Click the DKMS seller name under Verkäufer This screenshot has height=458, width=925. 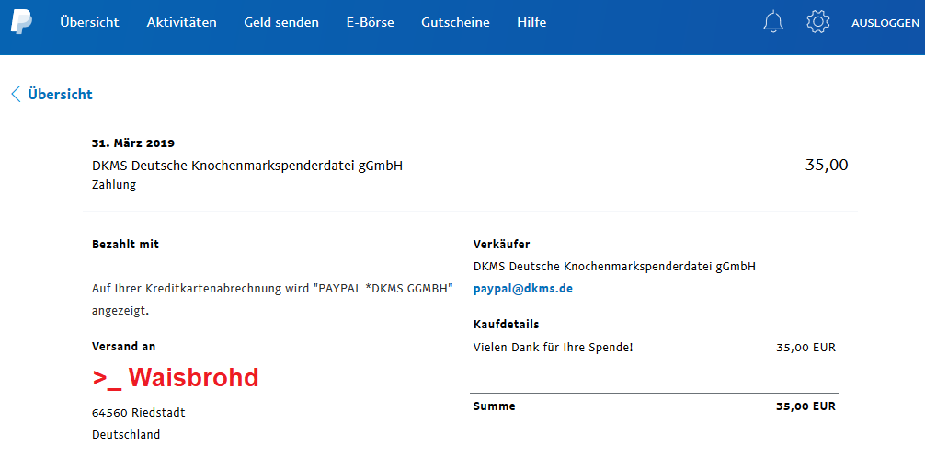click(x=614, y=267)
